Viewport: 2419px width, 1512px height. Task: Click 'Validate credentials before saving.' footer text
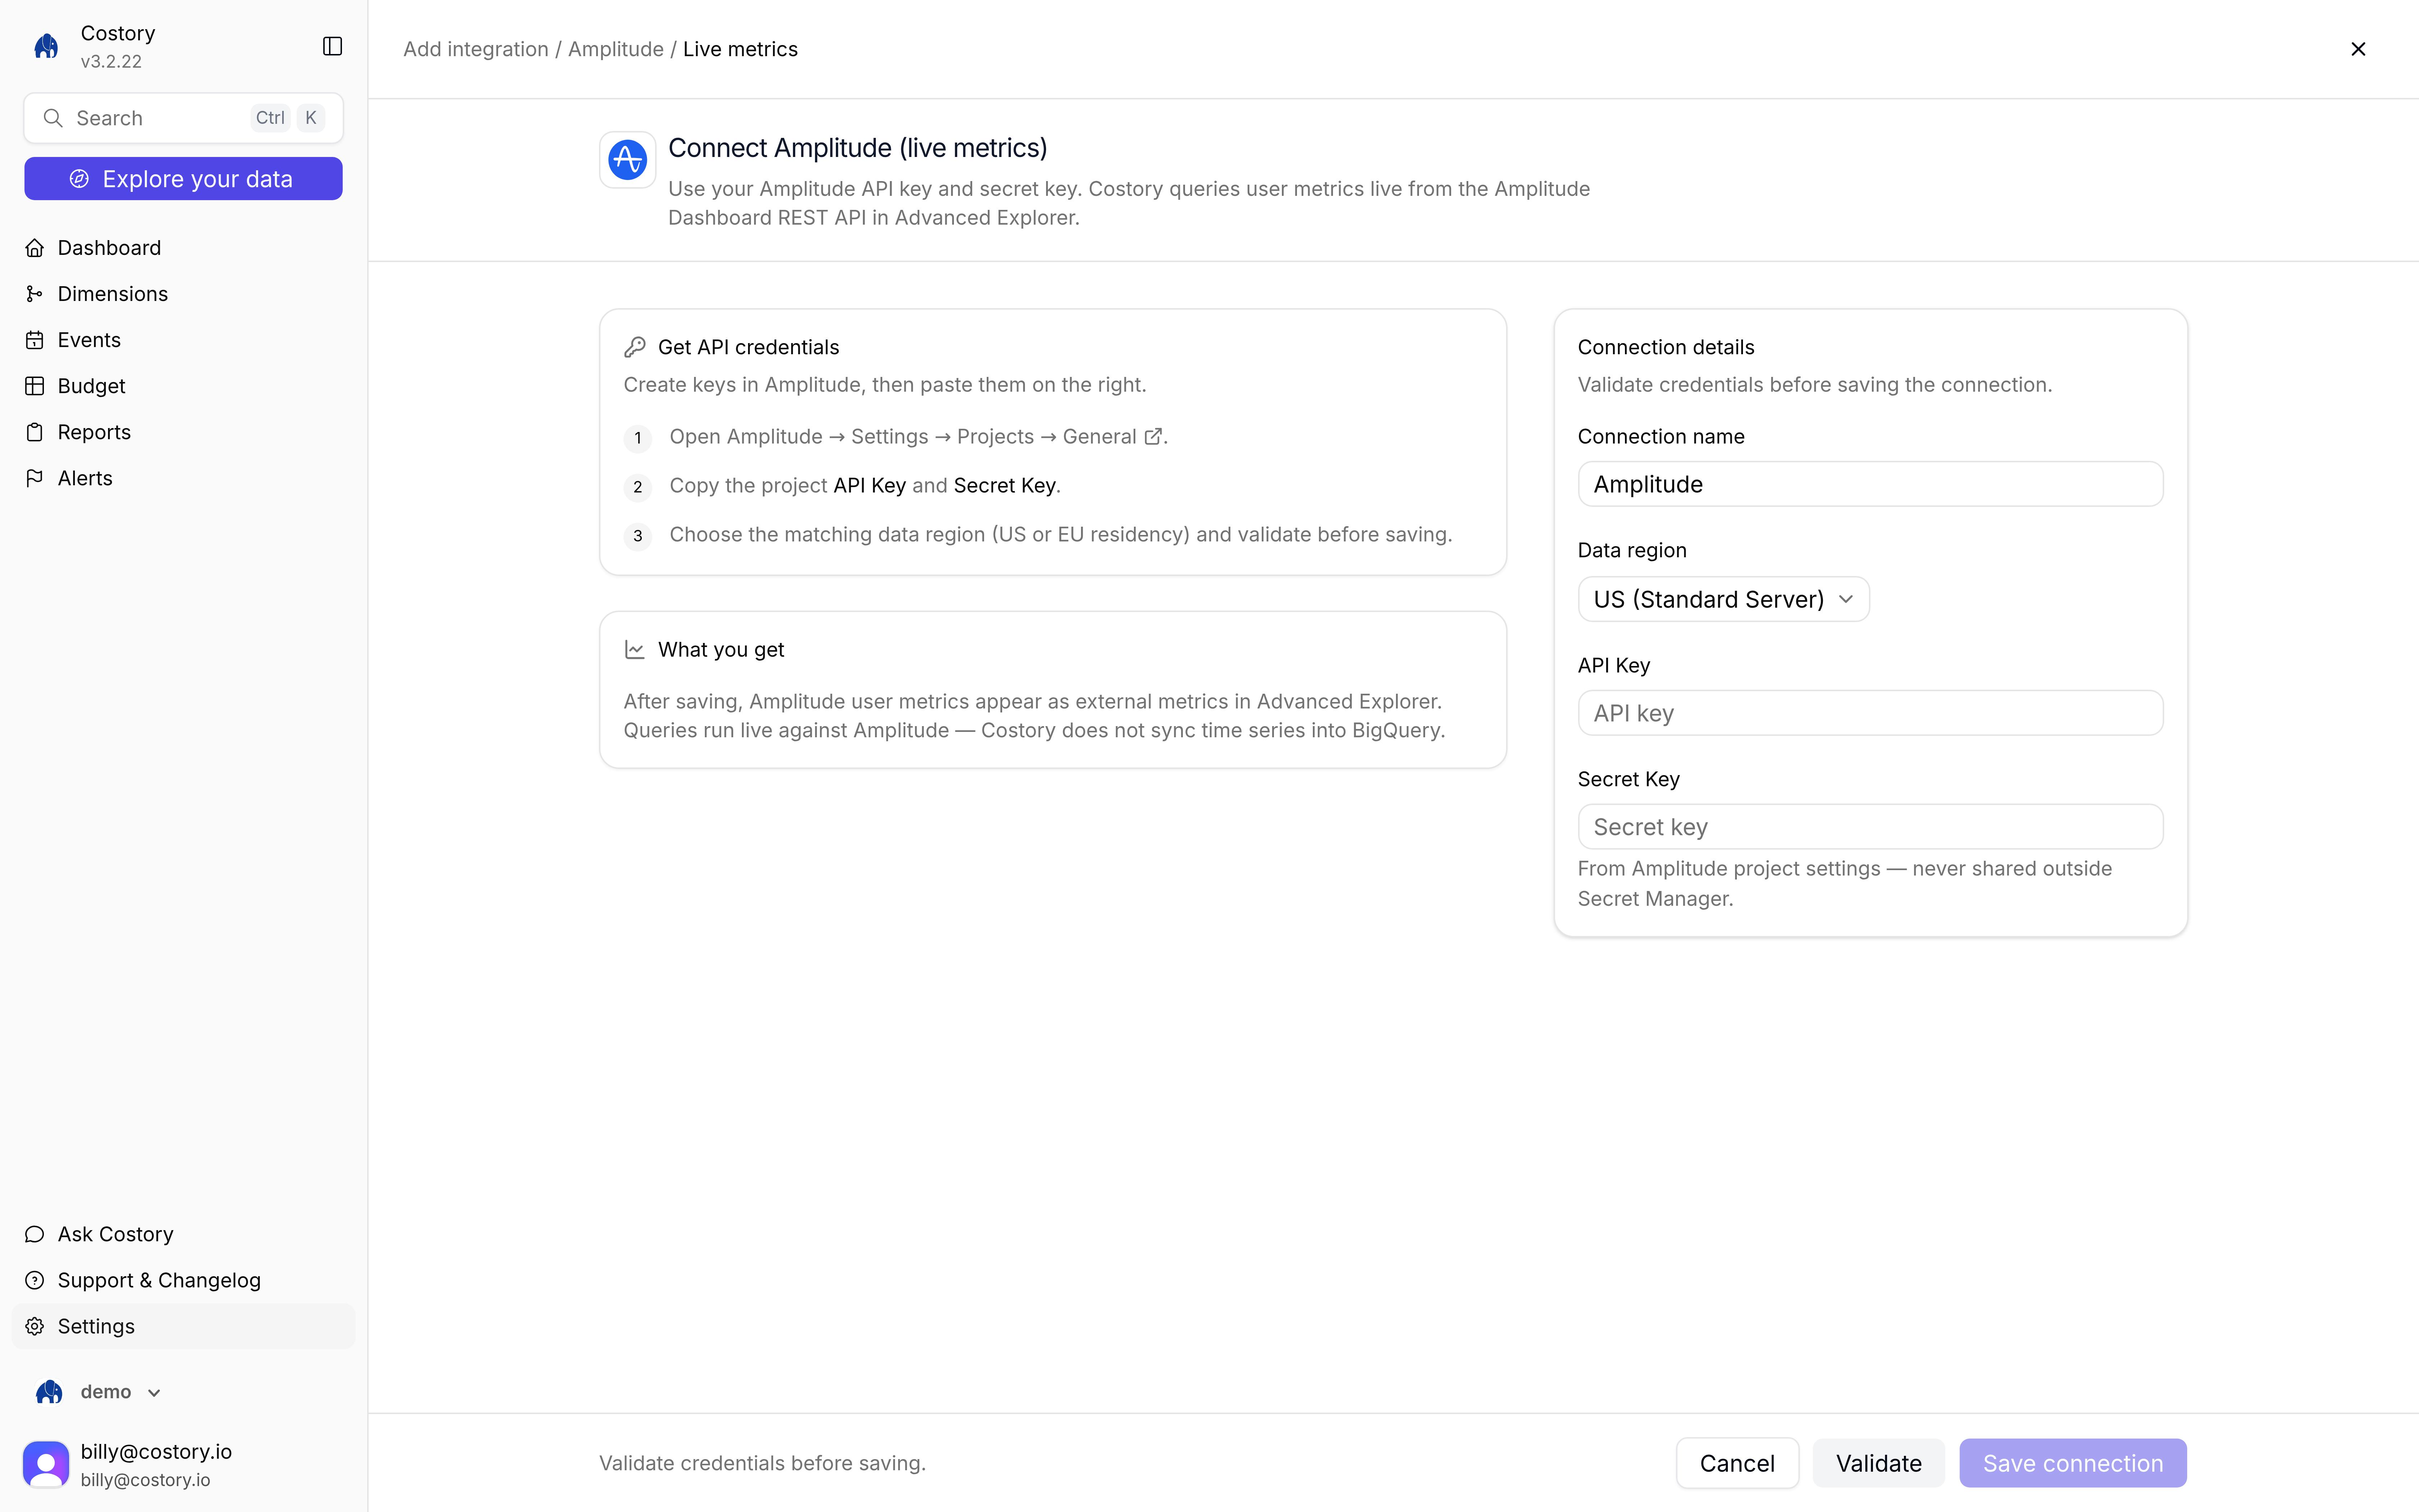763,1463
